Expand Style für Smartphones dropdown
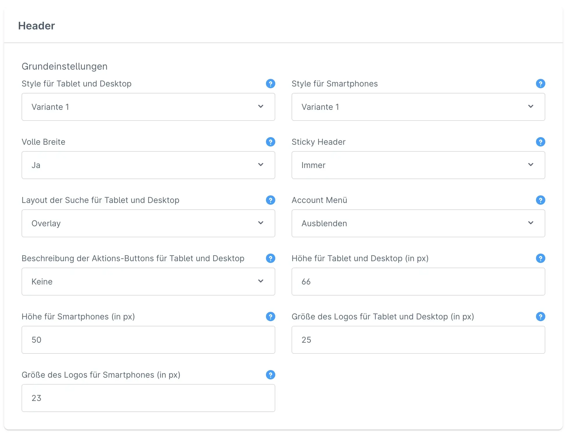Screen dimensions: 568x435 [418, 107]
